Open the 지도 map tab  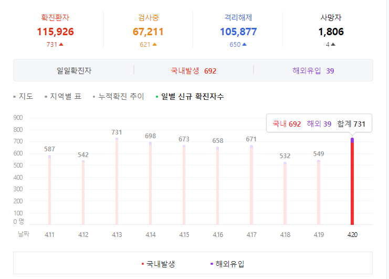coord(23,96)
